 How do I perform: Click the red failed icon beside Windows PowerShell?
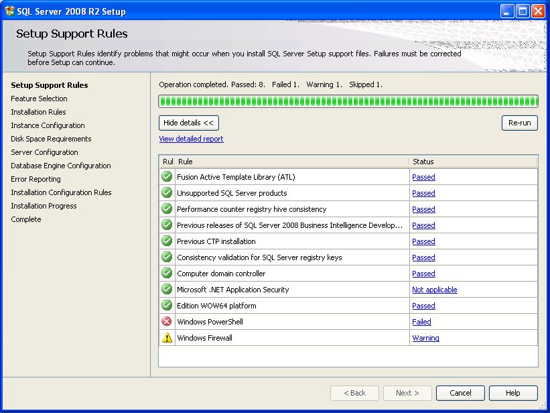[167, 322]
